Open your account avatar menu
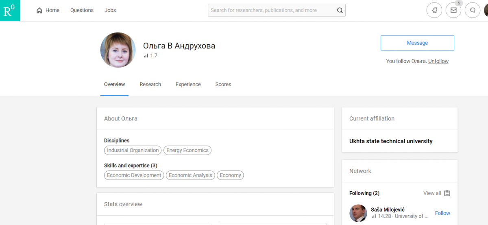 [486, 11]
